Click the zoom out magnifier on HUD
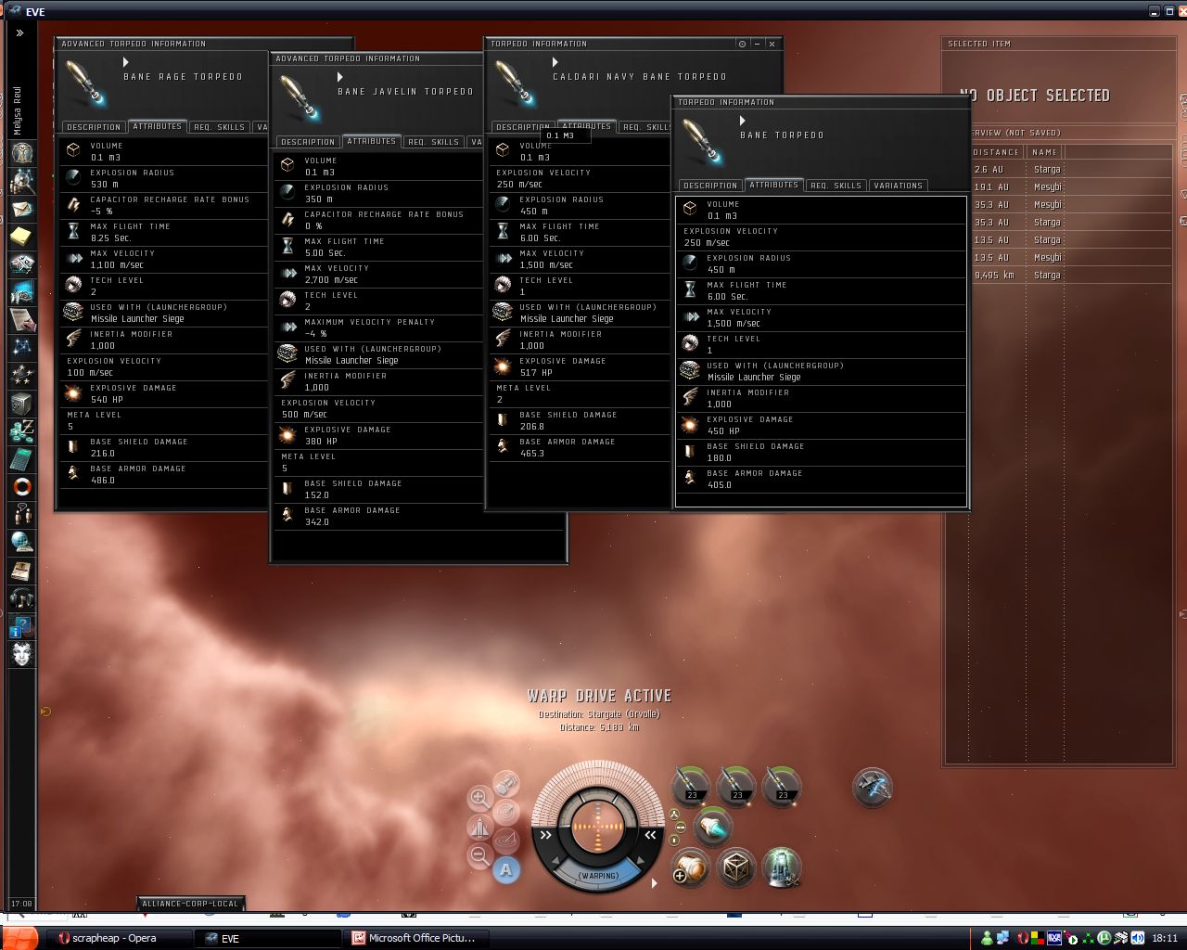 (479, 855)
